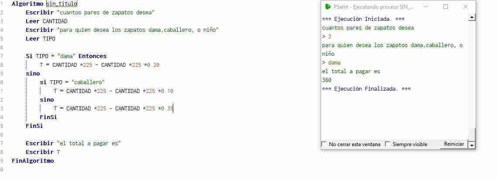Click the 'Si TIPO = "dama" Entonces' line

pyautogui.click(x=66, y=56)
